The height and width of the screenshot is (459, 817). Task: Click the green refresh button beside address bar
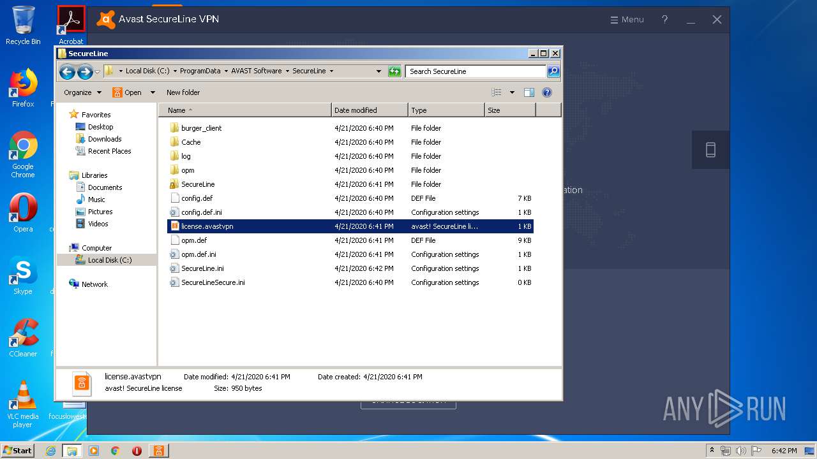(x=394, y=71)
